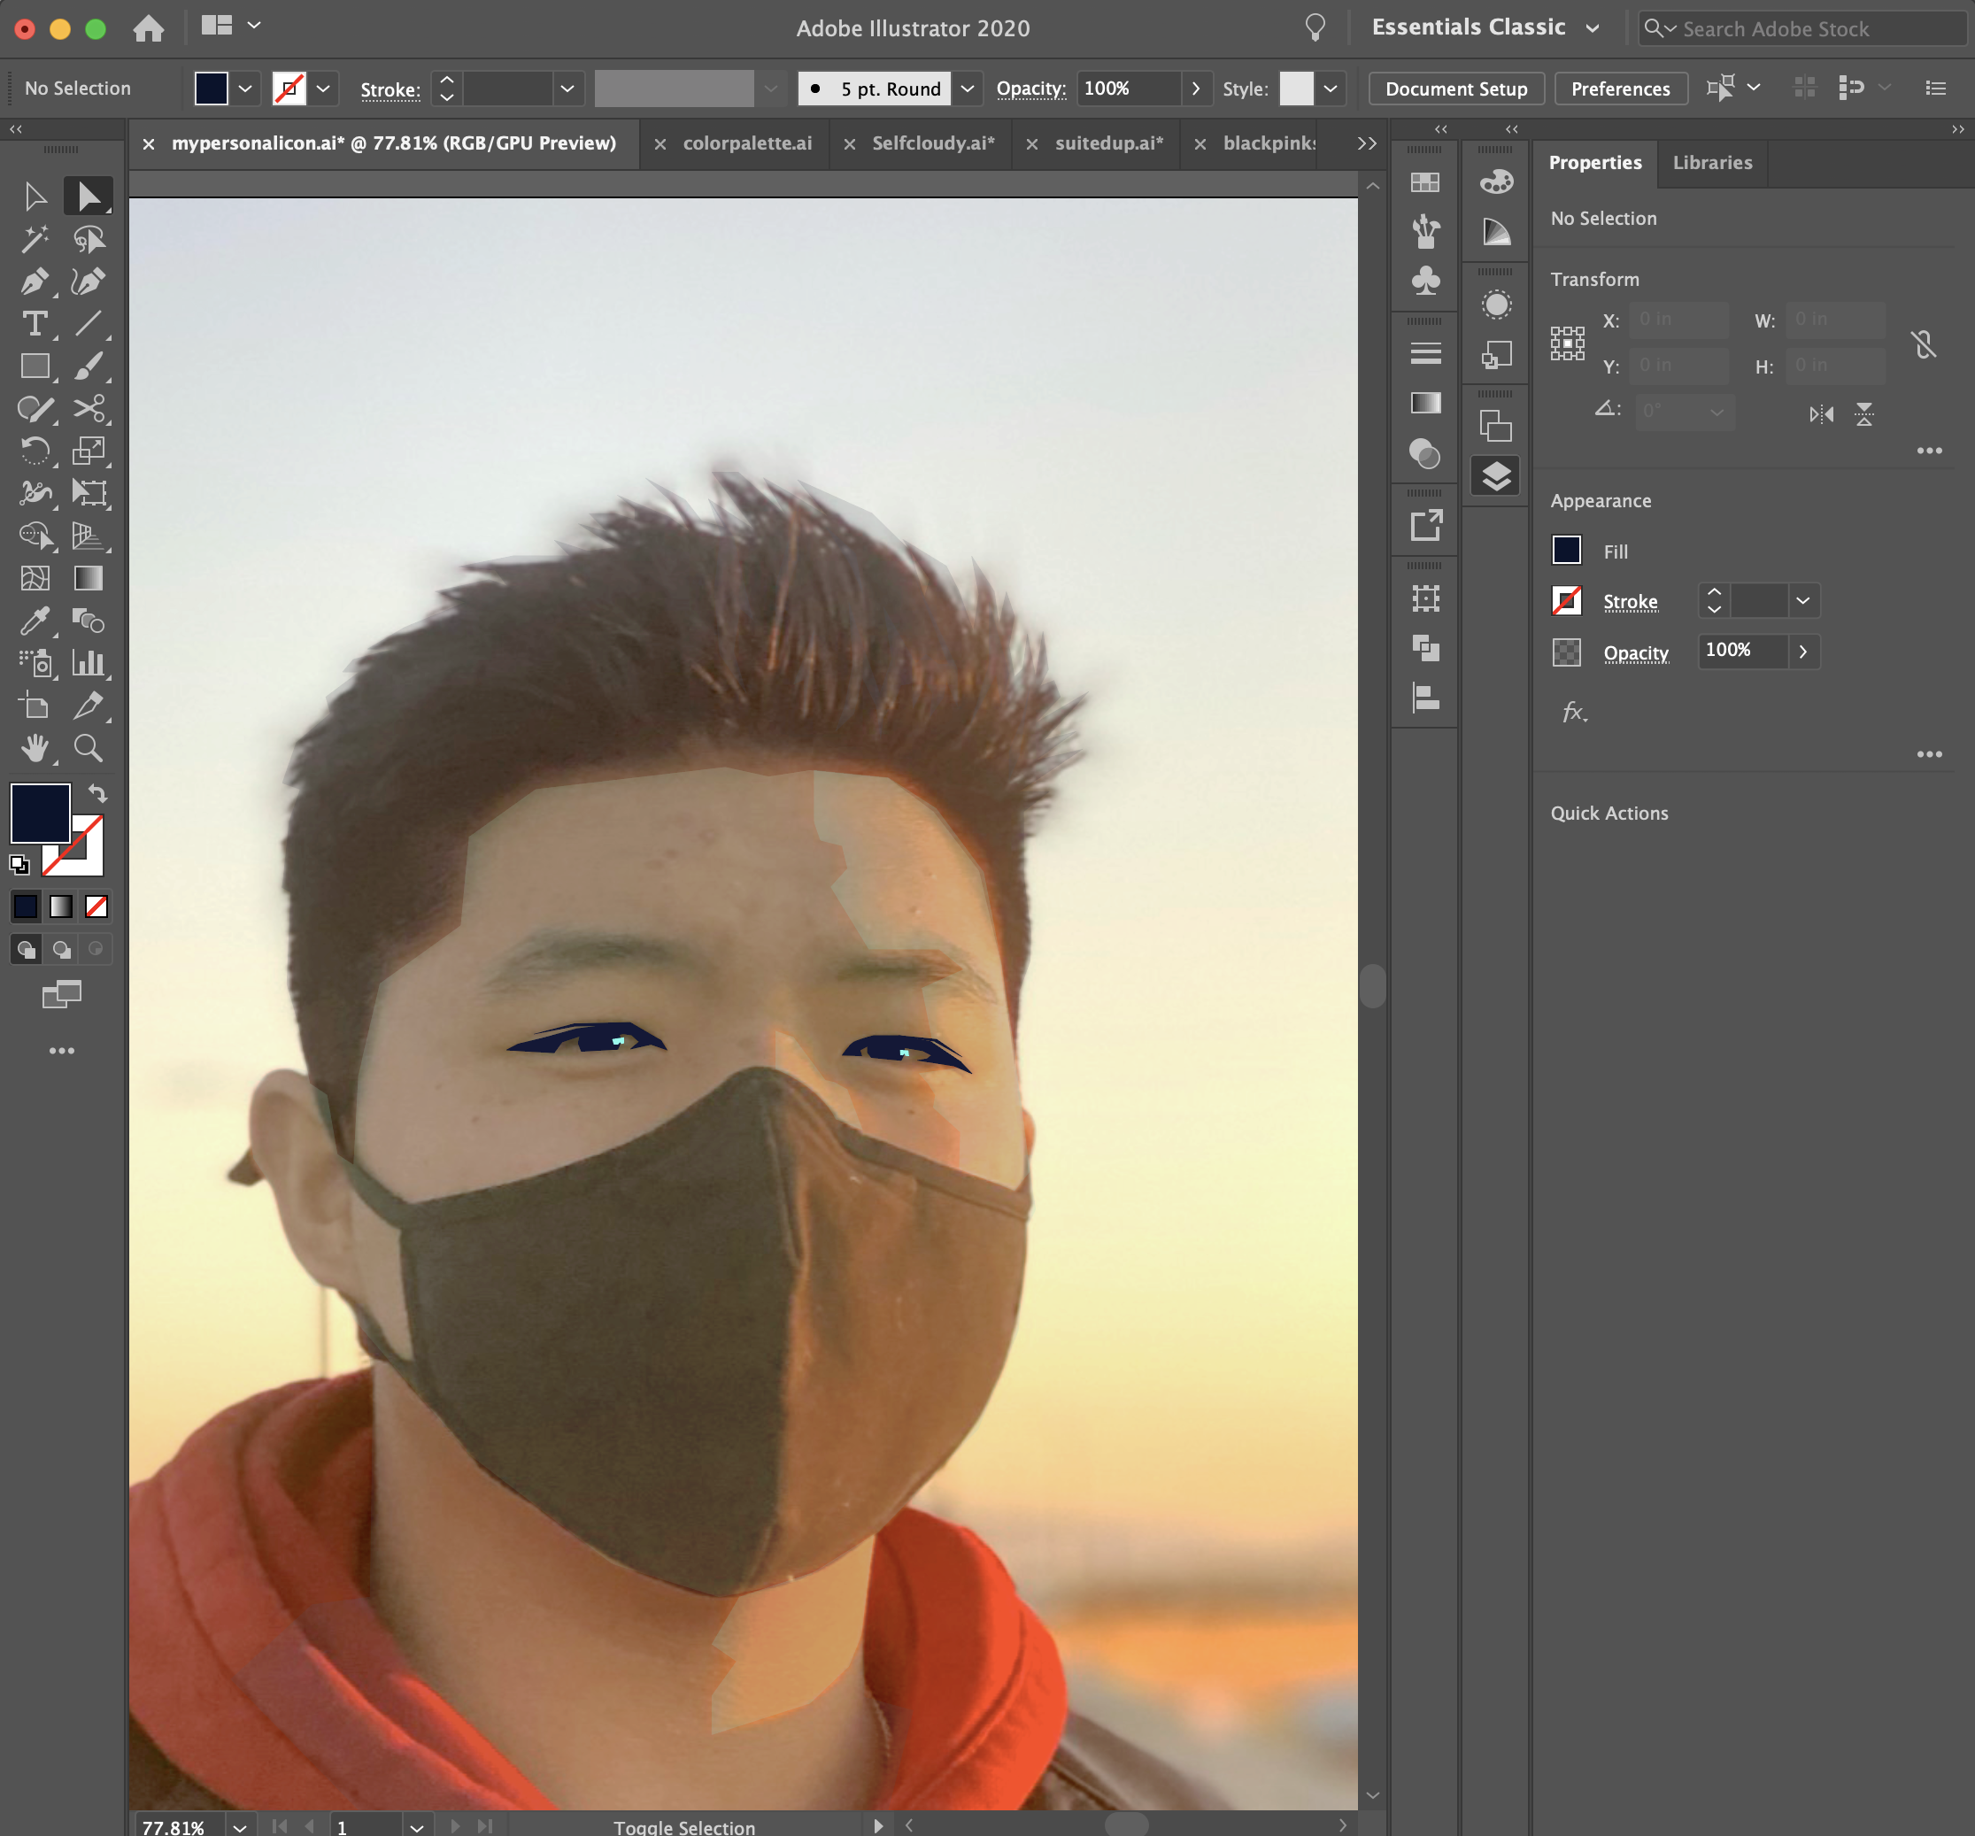This screenshot has width=1975, height=1836.
Task: Select the Shaper tool
Action: click(x=35, y=408)
